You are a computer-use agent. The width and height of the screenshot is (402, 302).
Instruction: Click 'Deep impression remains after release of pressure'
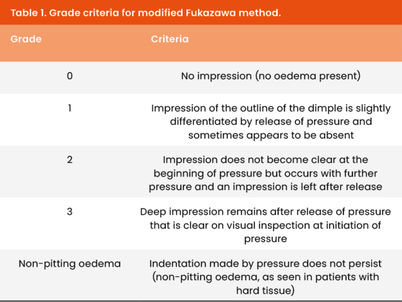266,212
